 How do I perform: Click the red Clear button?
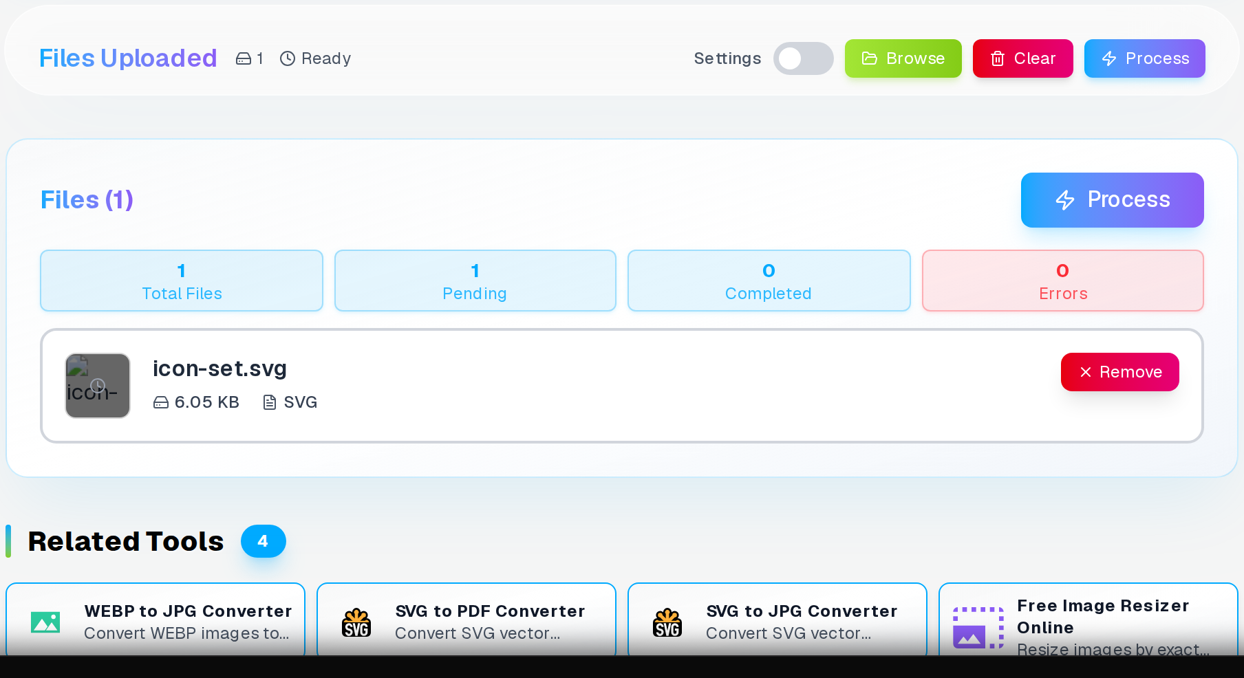[1022, 58]
